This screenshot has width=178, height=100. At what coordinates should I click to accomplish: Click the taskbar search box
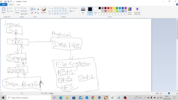29,97
